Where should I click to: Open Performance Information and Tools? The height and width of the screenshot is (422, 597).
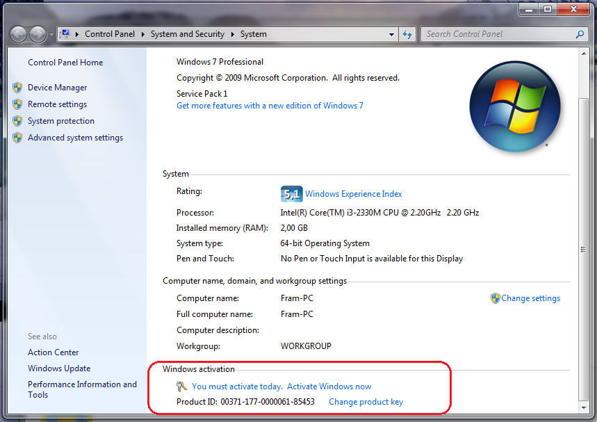(82, 389)
